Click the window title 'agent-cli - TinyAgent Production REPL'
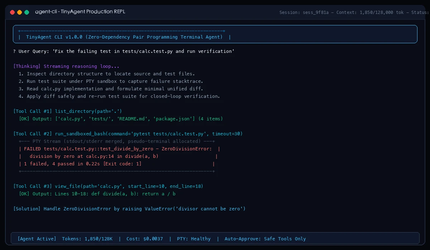 pos(80,12)
